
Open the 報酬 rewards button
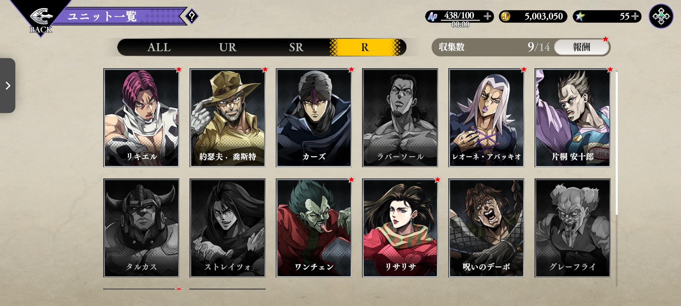click(582, 47)
